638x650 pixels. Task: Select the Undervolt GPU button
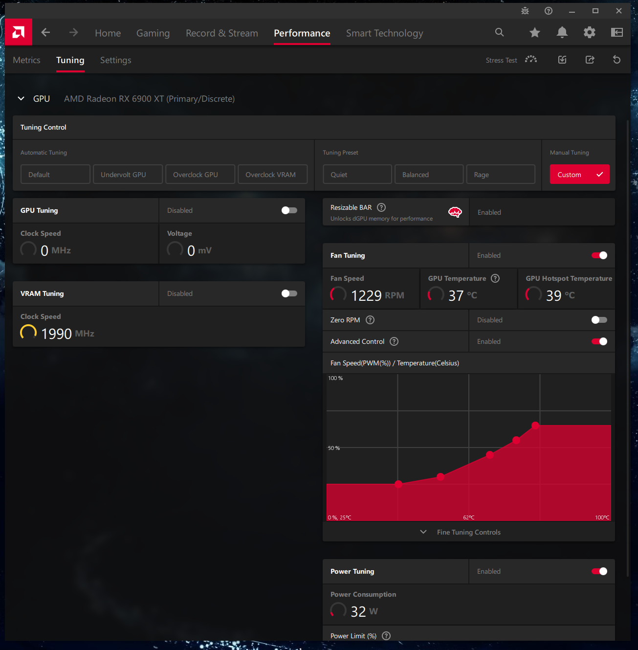pyautogui.click(x=128, y=175)
